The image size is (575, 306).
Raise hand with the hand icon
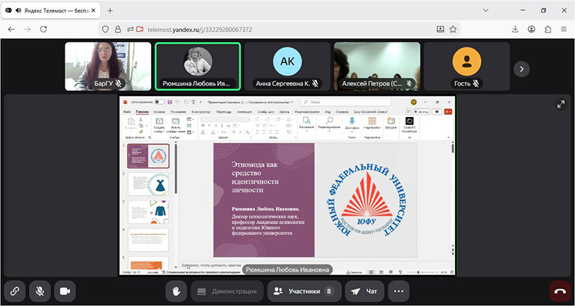(174, 291)
